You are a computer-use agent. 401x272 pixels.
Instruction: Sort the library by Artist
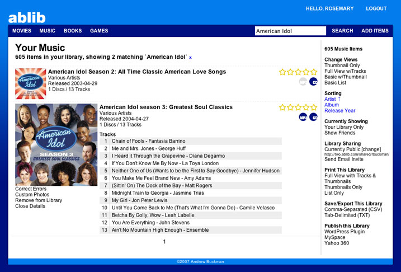point(330,99)
